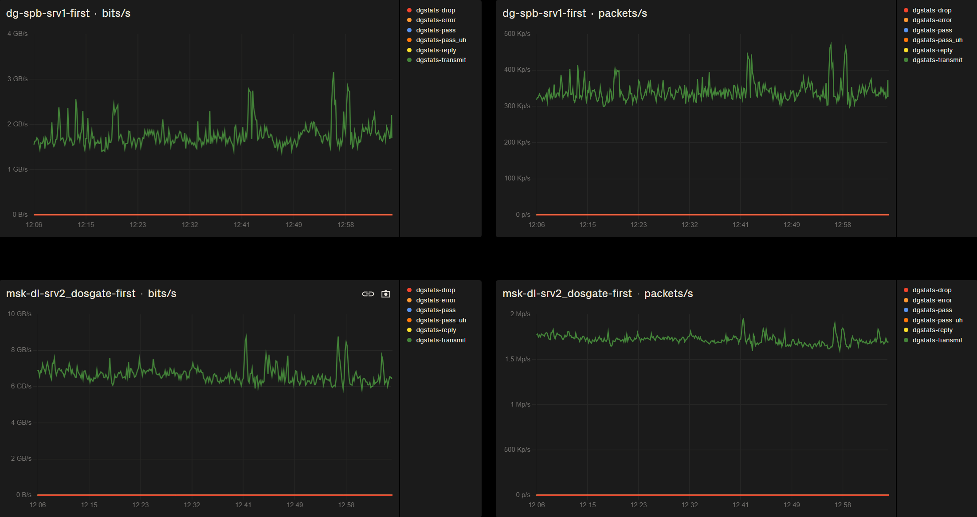Toggle dgstats-drop series in dg-spb-srv1 bits/s legend
This screenshot has width=977, height=517.
(435, 10)
